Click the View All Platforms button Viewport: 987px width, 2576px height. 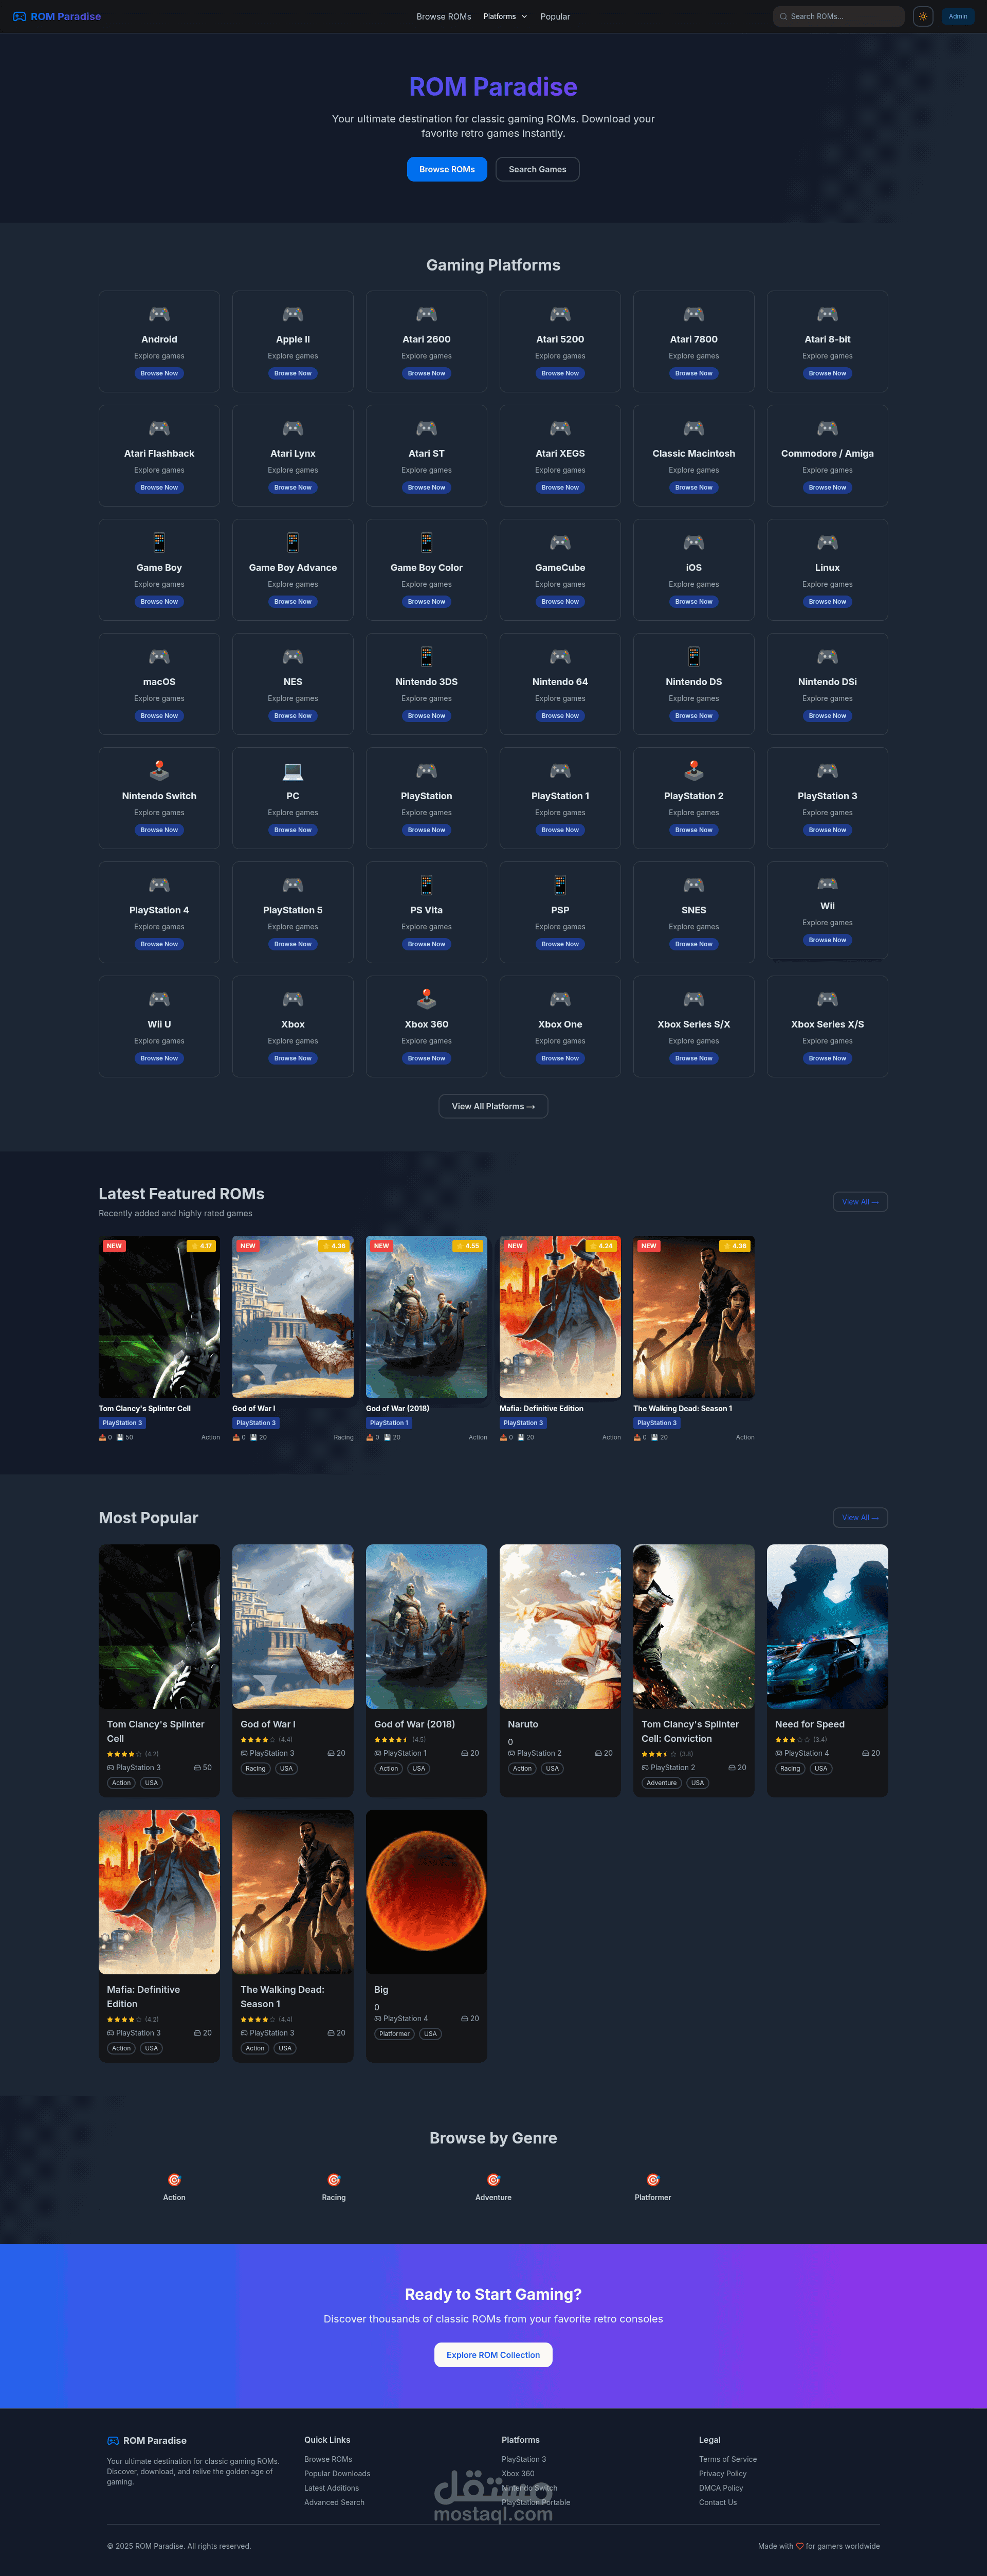pyautogui.click(x=493, y=1107)
